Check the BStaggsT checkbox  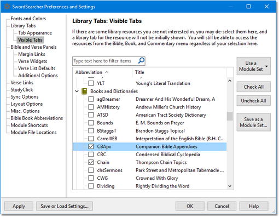pos(91,130)
